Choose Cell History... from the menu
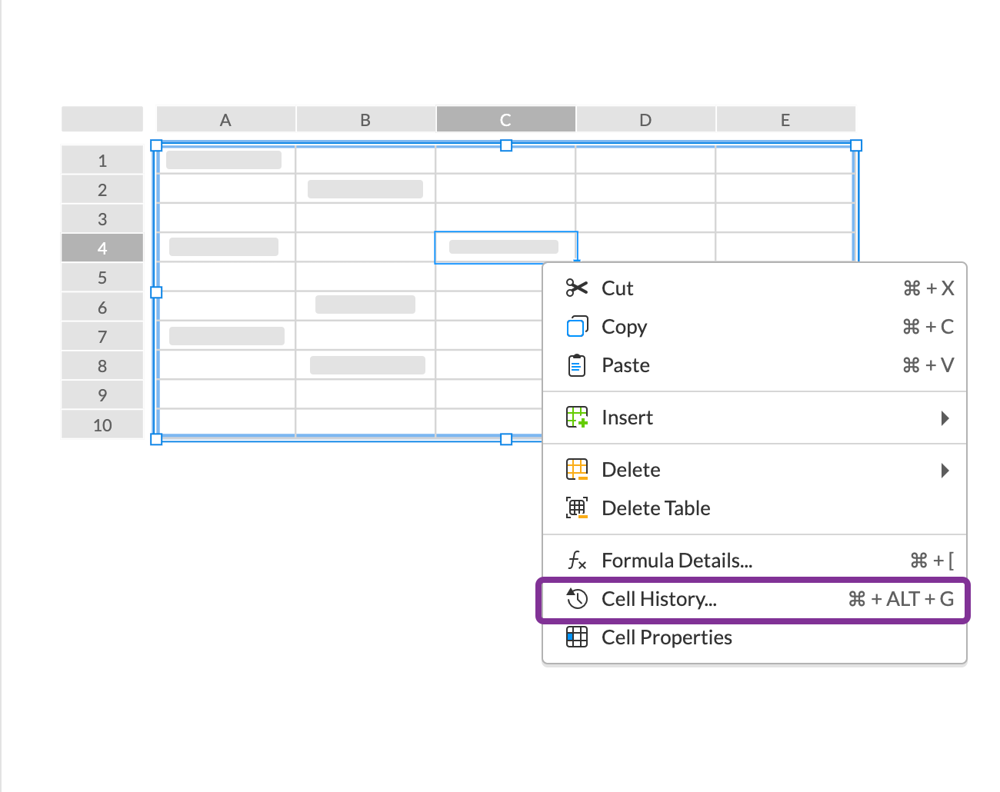 [x=659, y=599]
